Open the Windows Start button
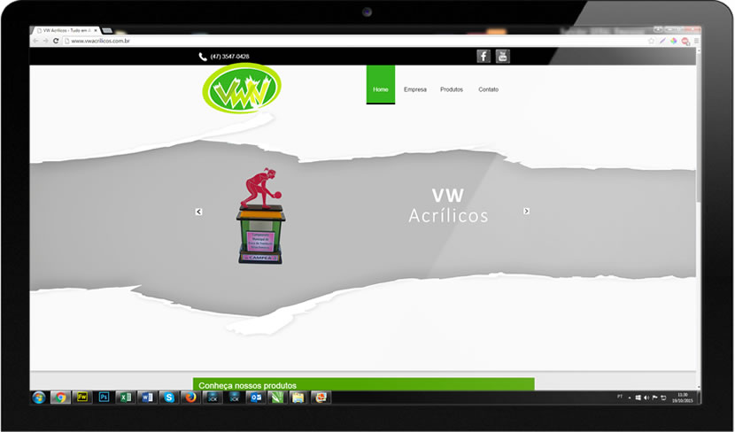The image size is (735, 432). [39, 397]
